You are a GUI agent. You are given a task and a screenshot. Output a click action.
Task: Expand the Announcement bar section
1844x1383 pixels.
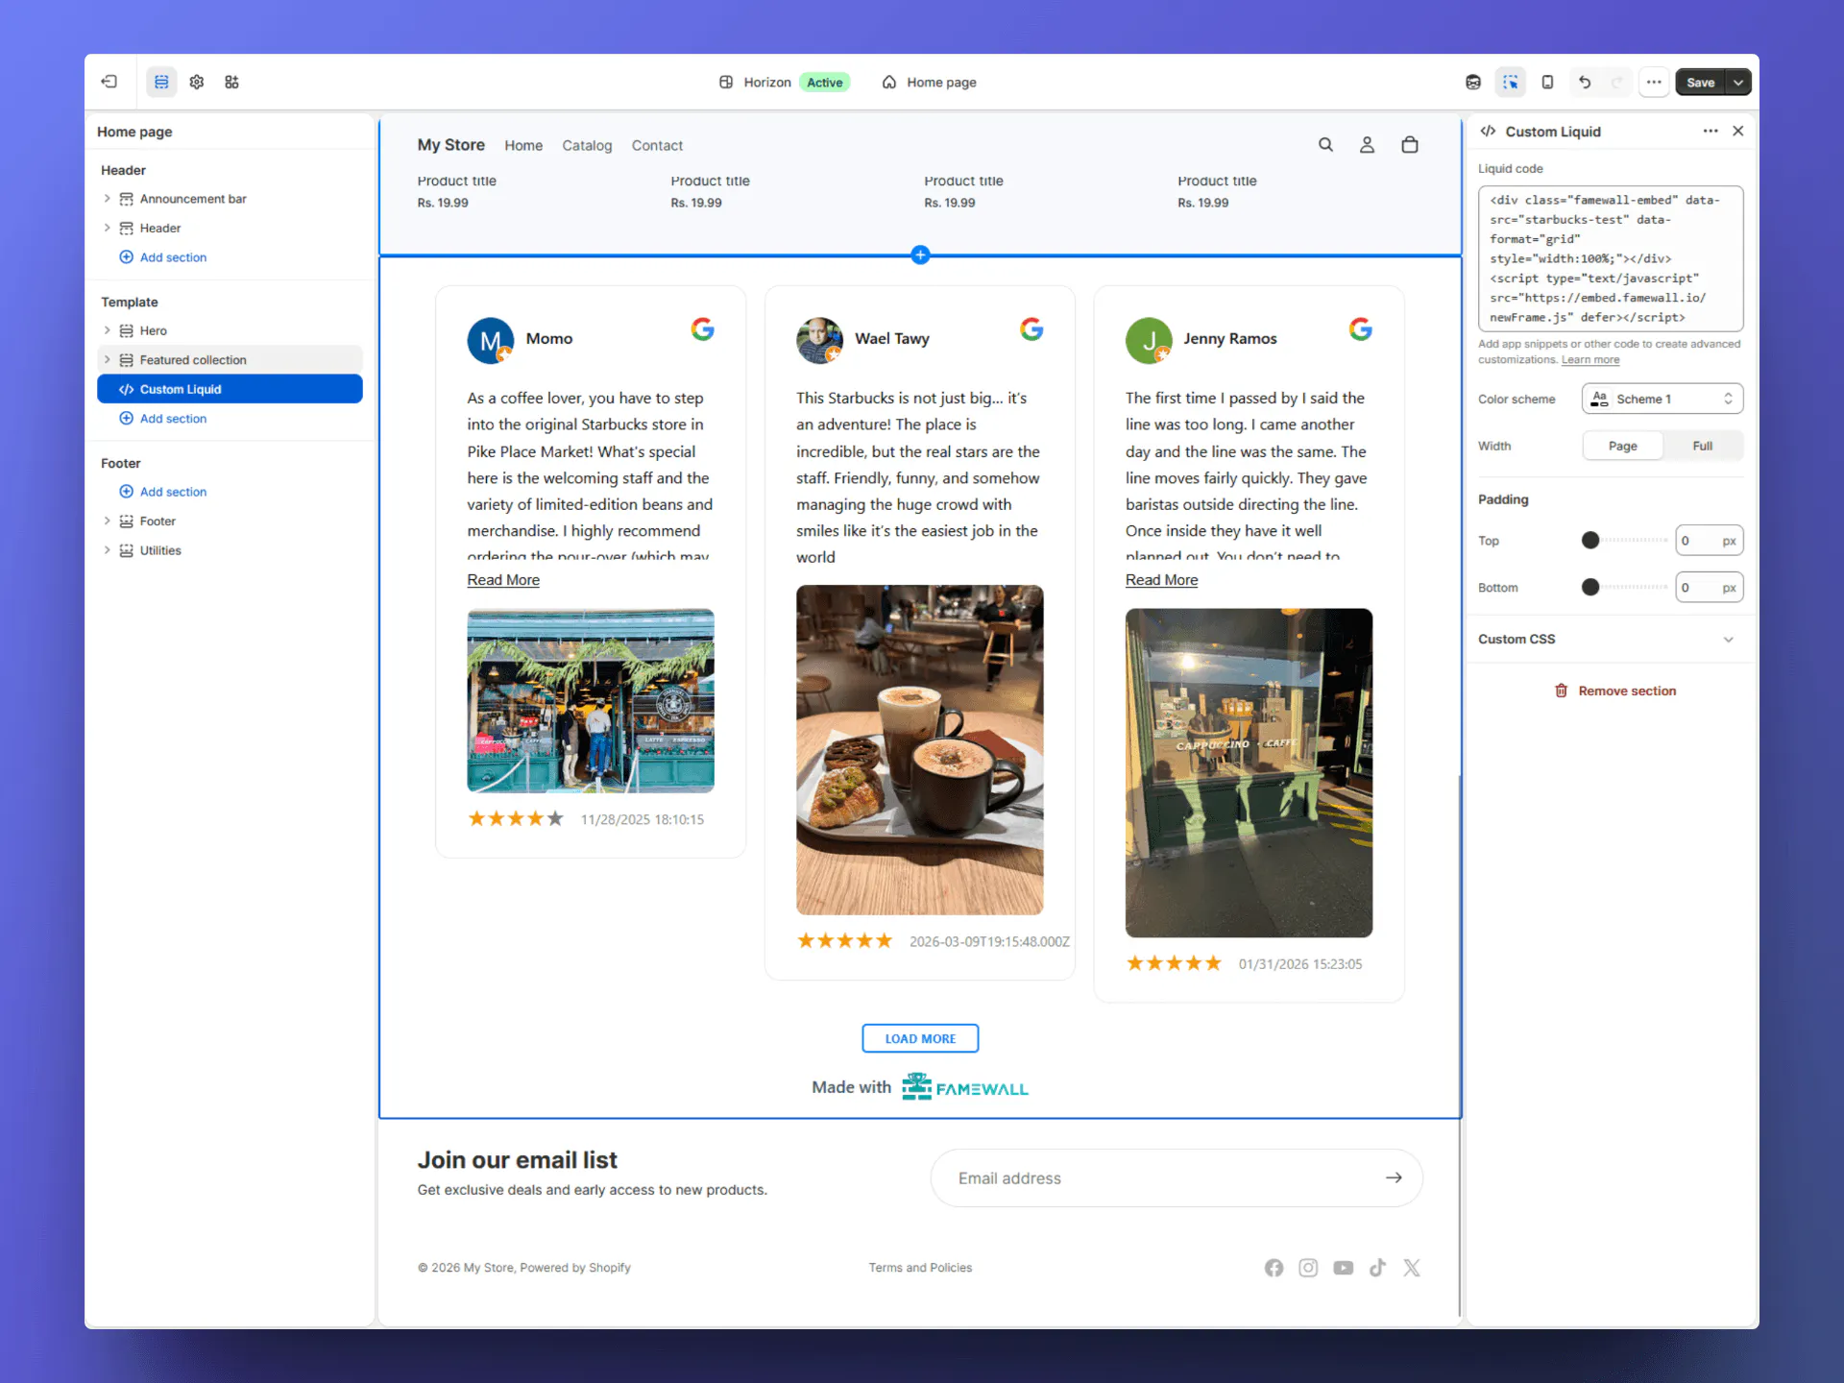click(x=107, y=199)
